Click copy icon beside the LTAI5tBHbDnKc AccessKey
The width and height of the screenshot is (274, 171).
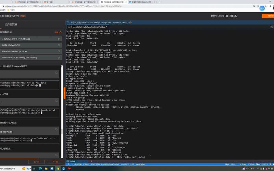[x=59, y=51]
